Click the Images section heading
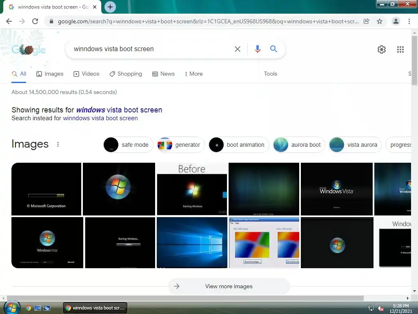Screen dimensions: 418x314 (x=30, y=144)
